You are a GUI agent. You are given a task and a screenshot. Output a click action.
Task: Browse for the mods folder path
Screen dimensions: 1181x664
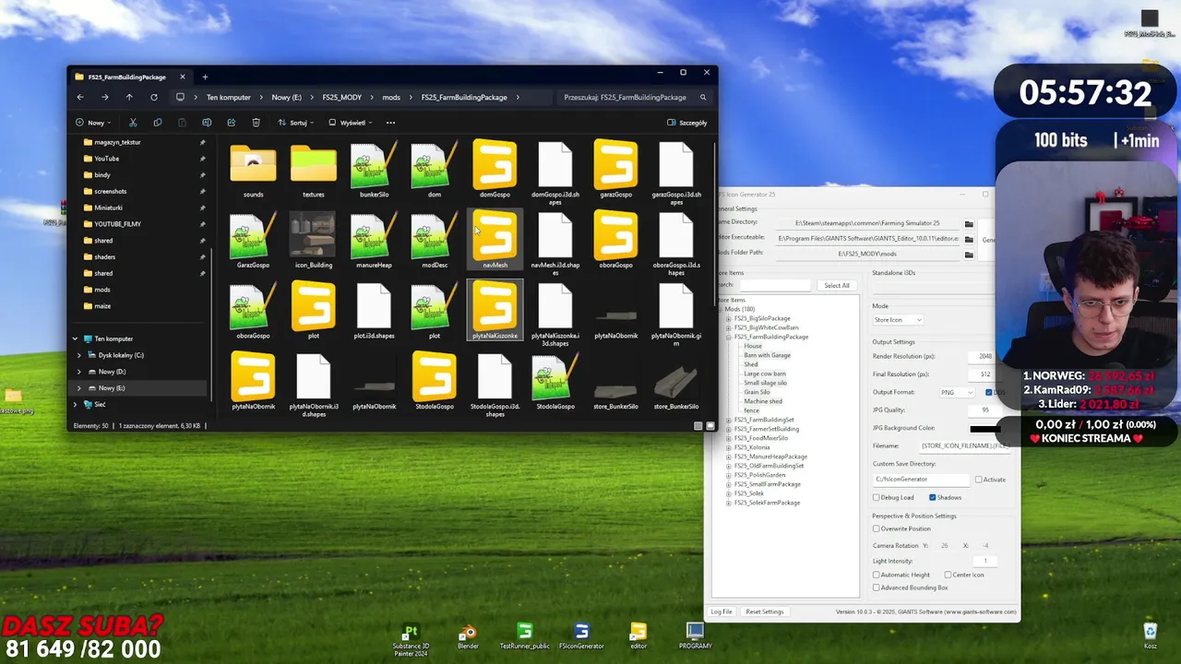tap(969, 254)
